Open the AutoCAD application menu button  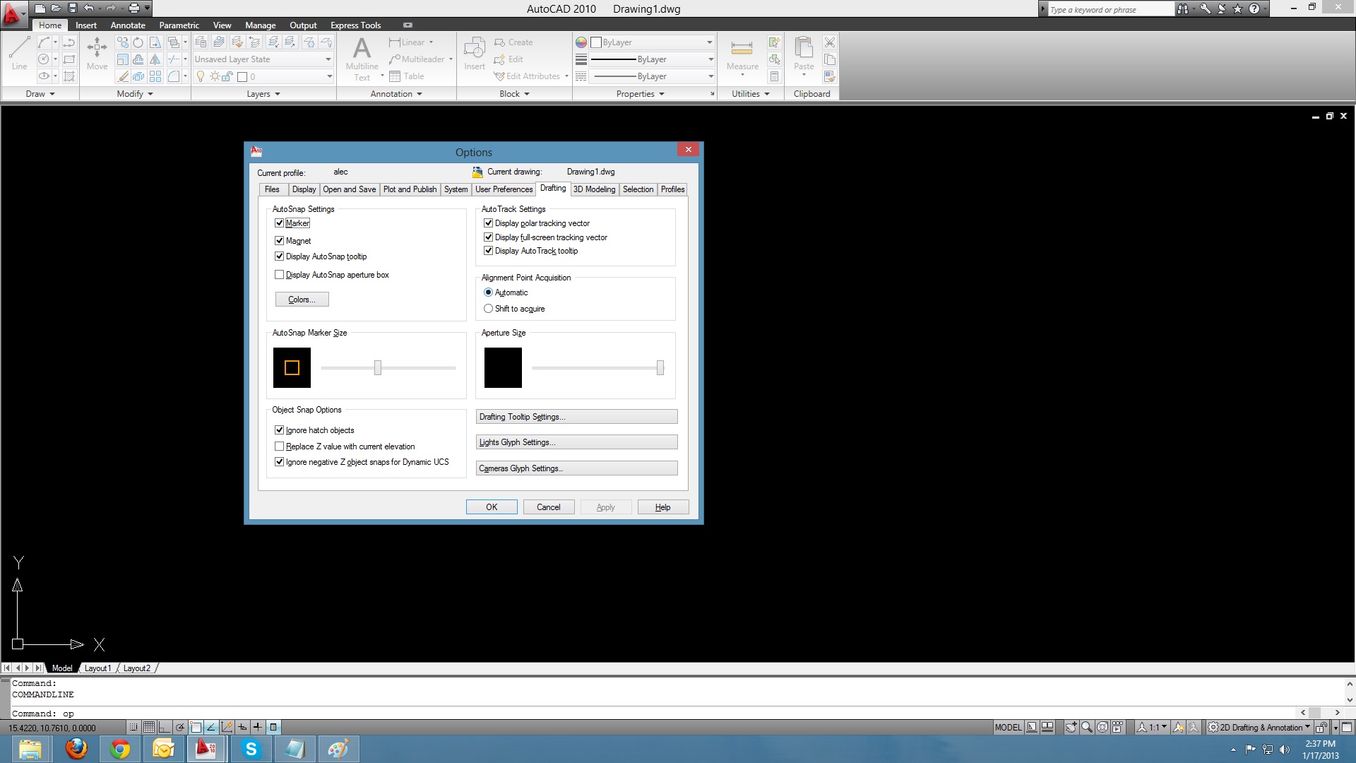13,13
